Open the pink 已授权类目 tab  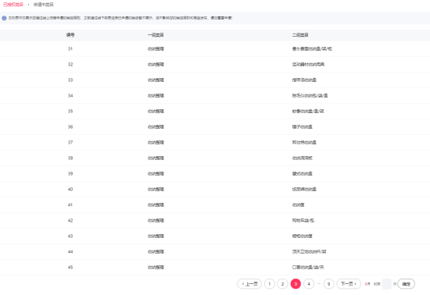(x=13, y=5)
